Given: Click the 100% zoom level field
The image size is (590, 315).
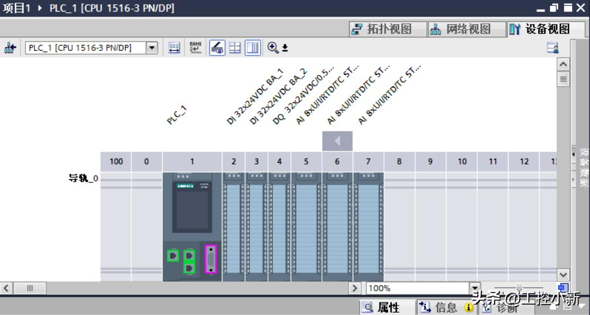Looking at the screenshot, I should (x=418, y=289).
